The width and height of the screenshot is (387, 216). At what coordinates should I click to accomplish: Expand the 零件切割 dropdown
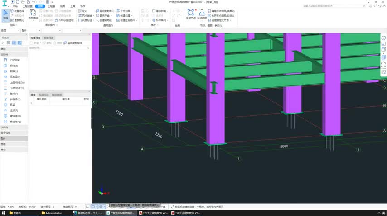click(x=168, y=11)
